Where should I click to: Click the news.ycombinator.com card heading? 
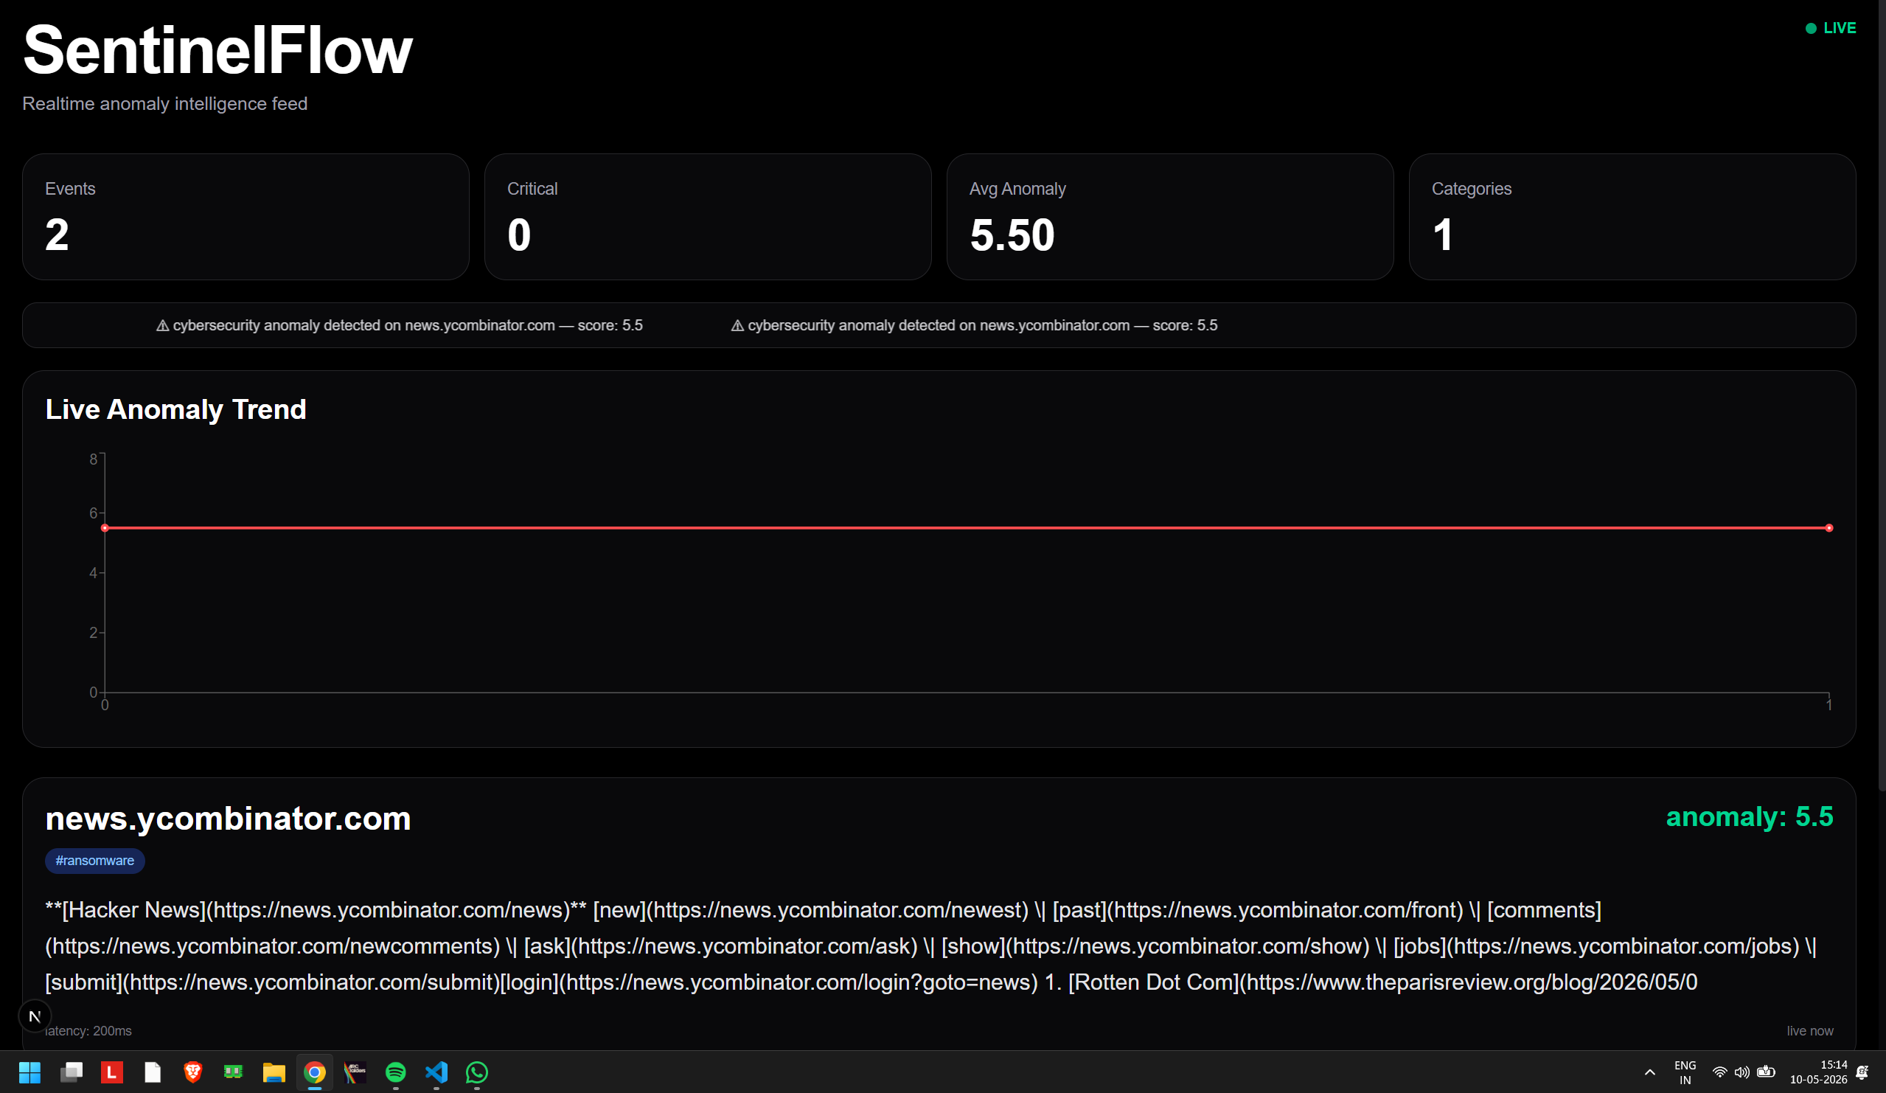click(228, 818)
